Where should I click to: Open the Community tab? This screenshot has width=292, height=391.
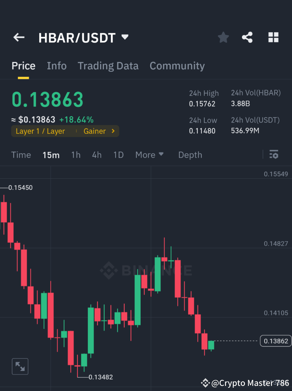[x=177, y=66]
